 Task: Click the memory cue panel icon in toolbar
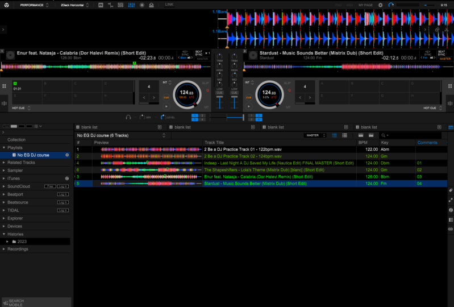click(111, 5)
